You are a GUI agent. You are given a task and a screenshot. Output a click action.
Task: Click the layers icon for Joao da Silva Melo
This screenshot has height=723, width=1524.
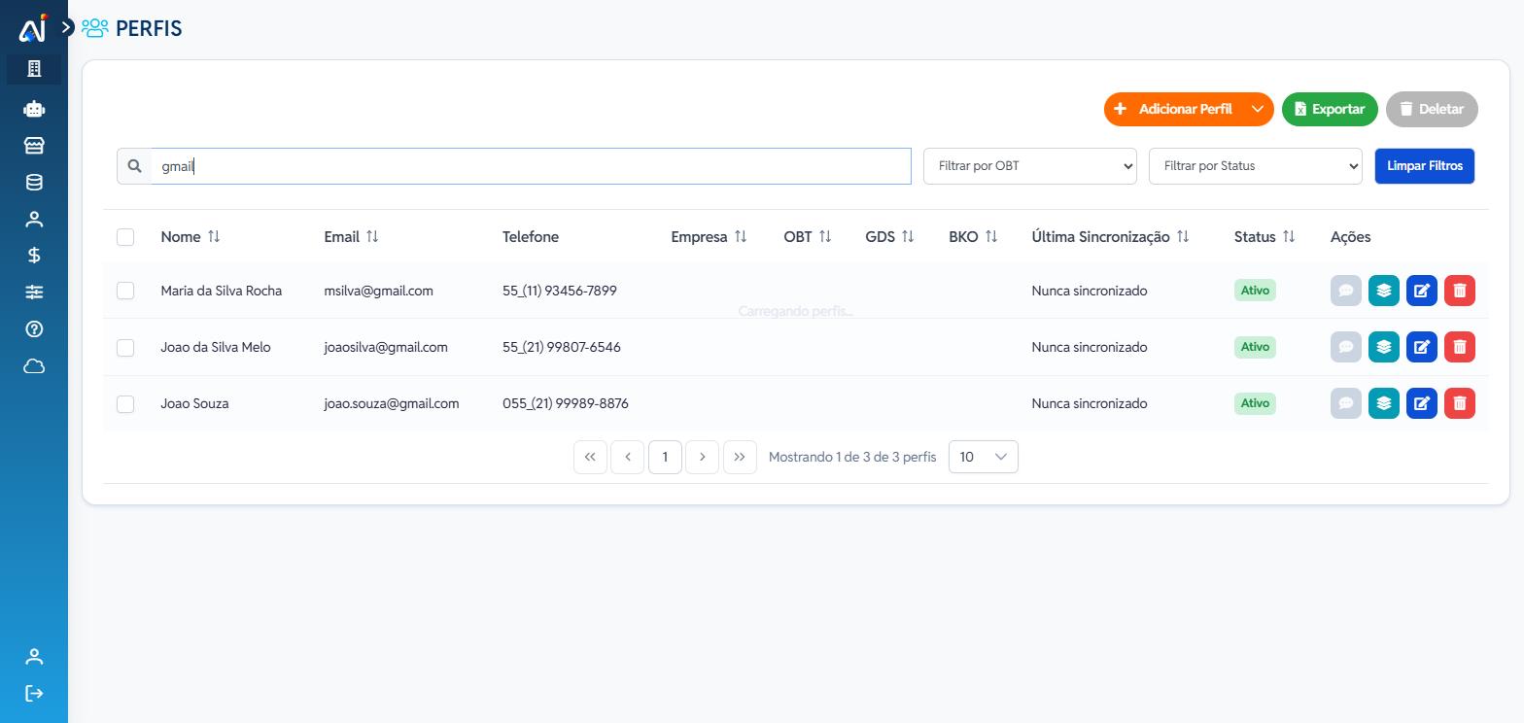point(1384,347)
